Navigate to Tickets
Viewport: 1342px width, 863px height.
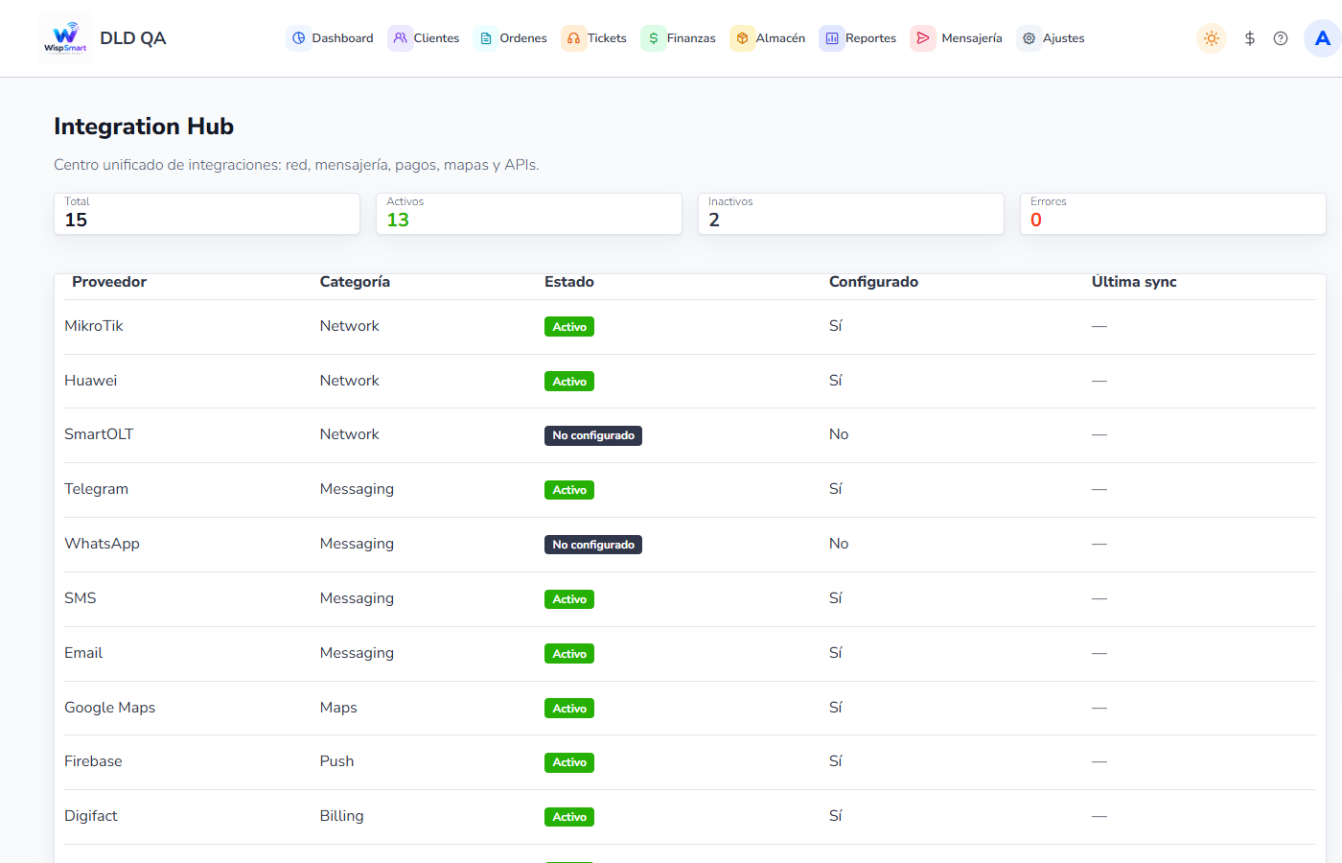pyautogui.click(x=594, y=38)
